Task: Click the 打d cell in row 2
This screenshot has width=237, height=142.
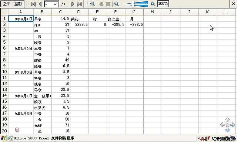Action: point(43,25)
